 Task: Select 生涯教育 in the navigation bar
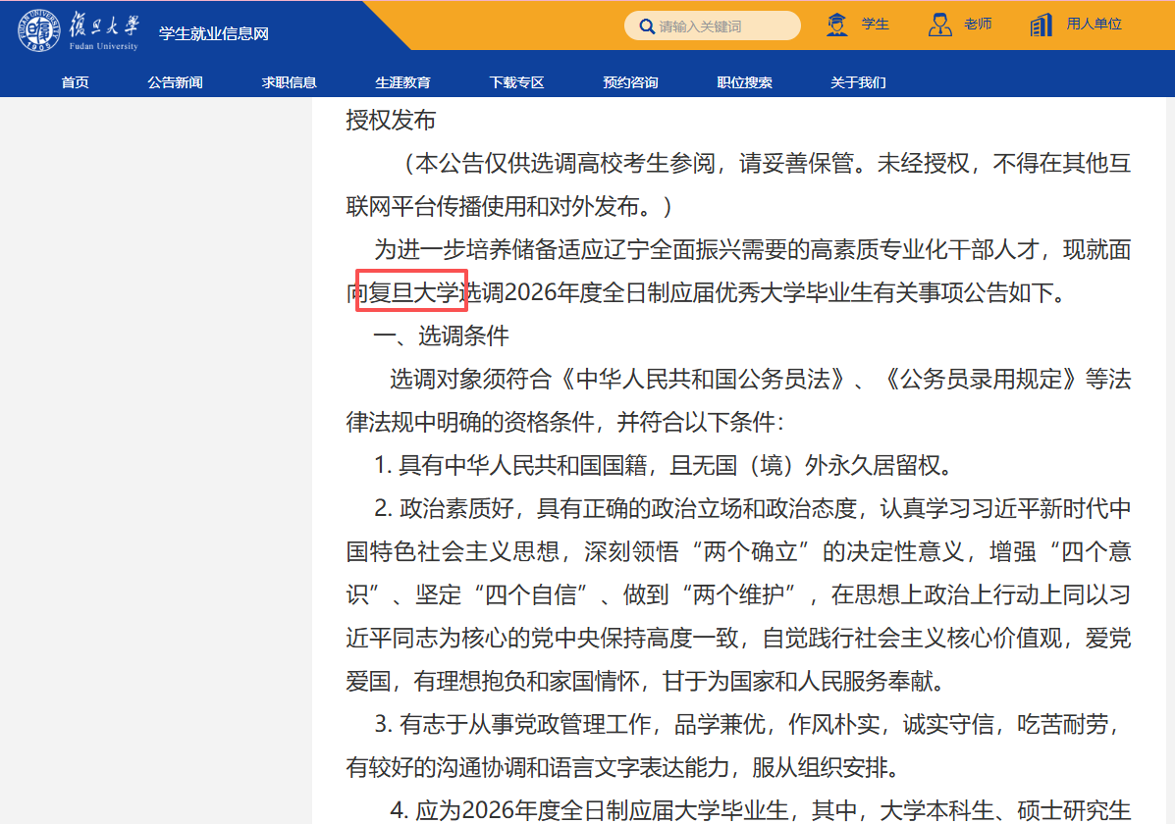click(x=402, y=82)
